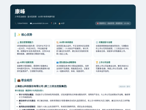Click the 上市公司治理 card title
The width and height of the screenshot is (146, 110).
point(104,62)
